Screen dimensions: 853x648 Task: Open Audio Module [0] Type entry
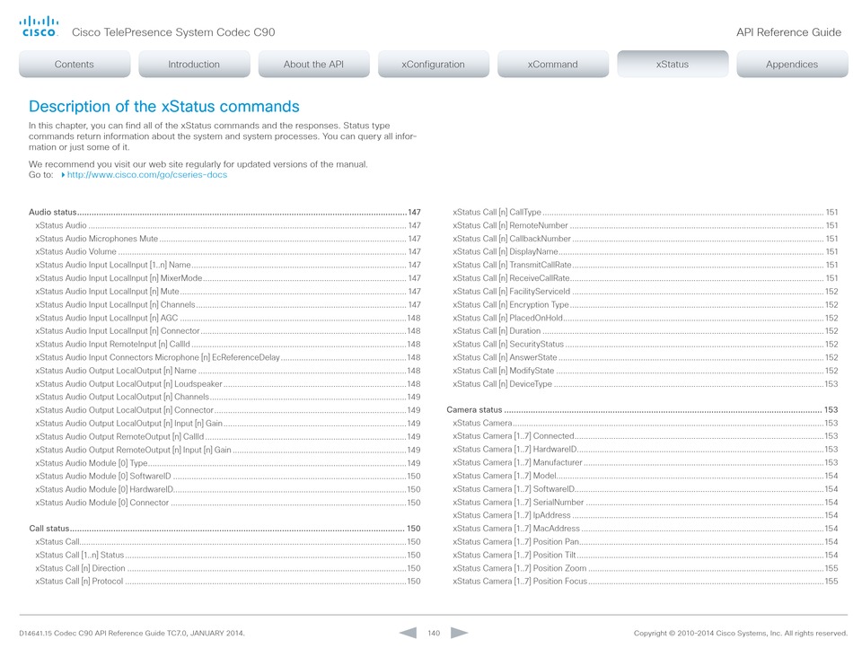tap(228, 463)
